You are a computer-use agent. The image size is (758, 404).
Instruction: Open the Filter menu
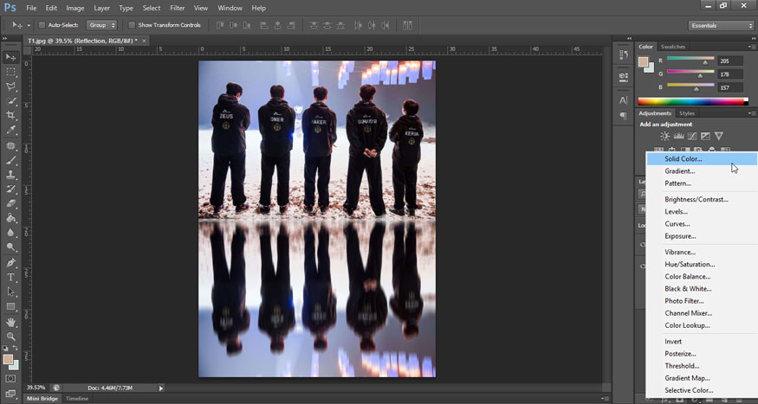(178, 8)
